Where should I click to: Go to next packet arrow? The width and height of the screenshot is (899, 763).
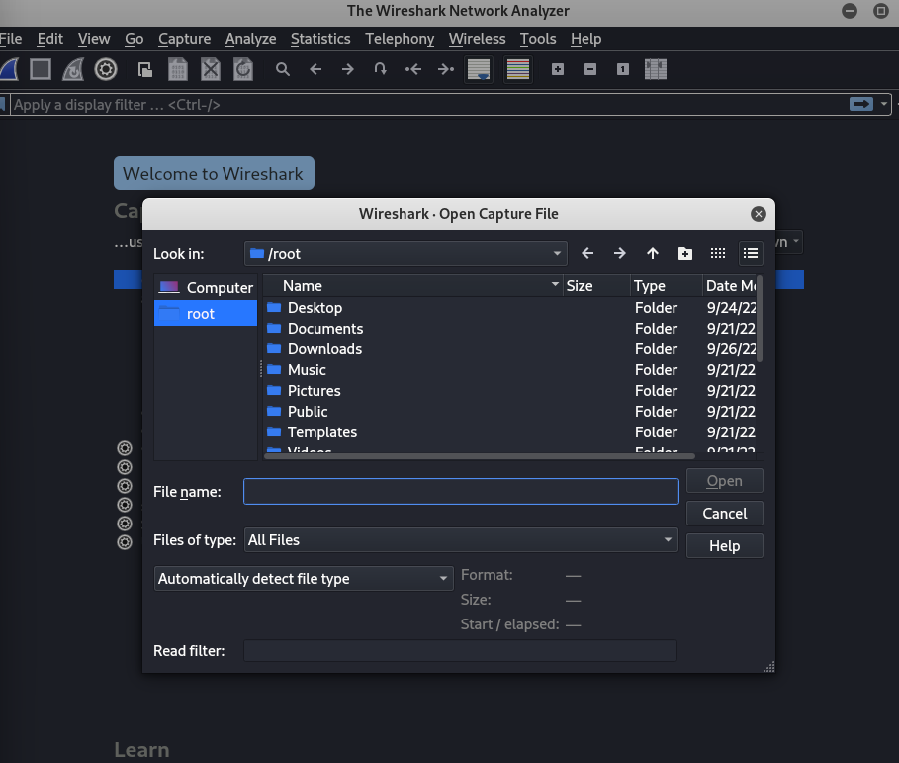[x=348, y=69]
